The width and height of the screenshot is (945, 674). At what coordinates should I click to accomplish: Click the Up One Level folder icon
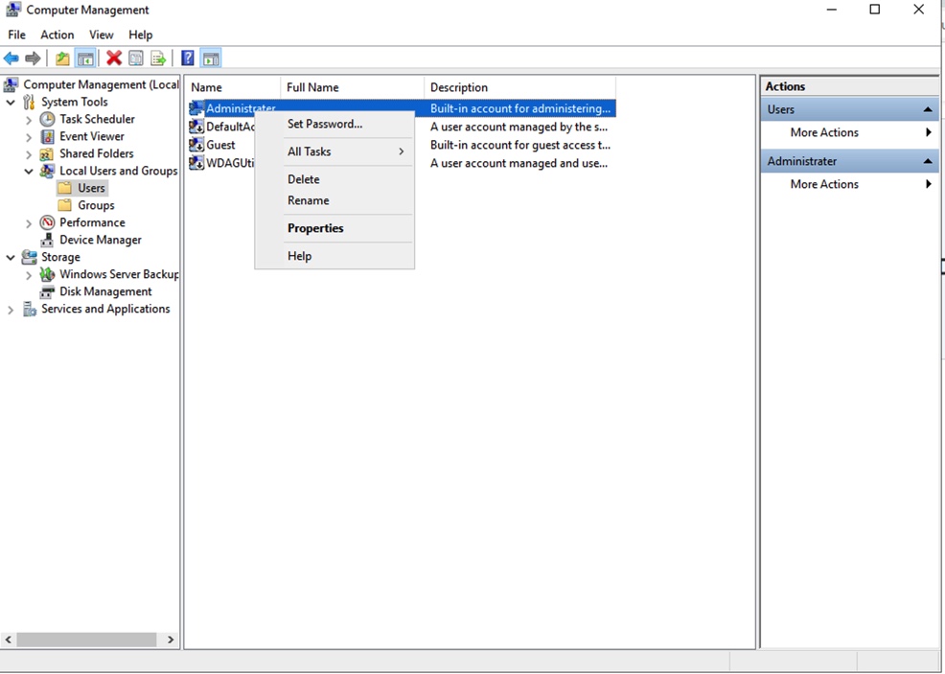click(62, 58)
